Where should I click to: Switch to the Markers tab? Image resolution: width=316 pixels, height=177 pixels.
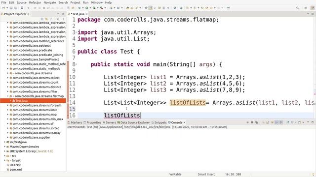click(75, 122)
